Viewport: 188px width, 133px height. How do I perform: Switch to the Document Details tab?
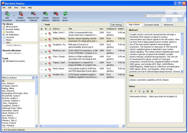pyautogui.click(x=151, y=25)
